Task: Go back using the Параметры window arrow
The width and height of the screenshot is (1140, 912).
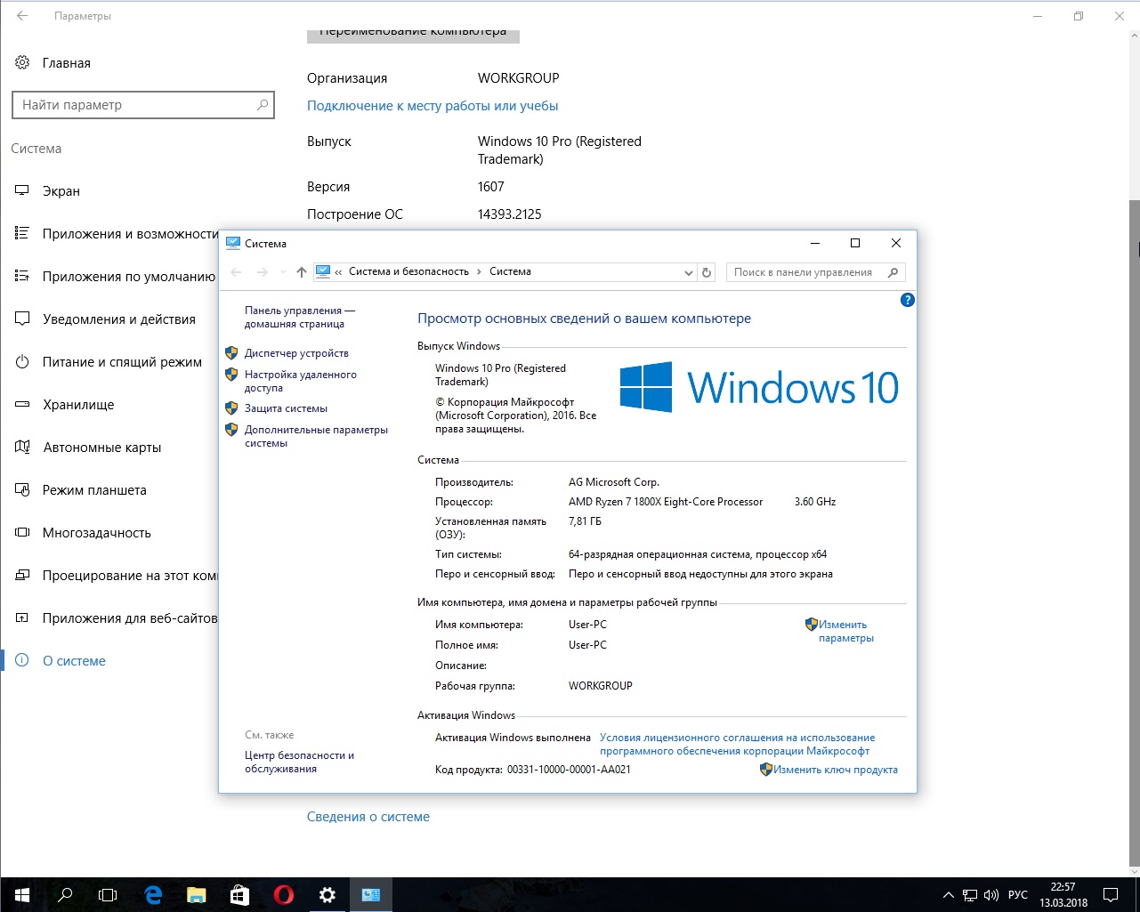Action: point(22,16)
